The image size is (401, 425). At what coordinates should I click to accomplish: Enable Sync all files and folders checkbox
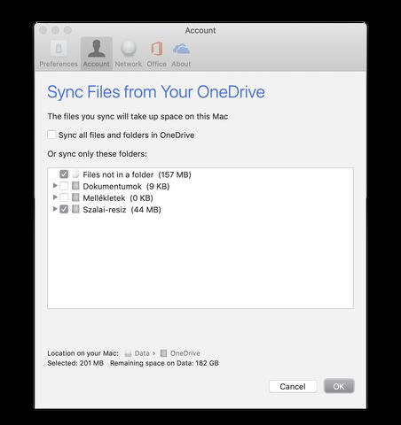click(51, 135)
